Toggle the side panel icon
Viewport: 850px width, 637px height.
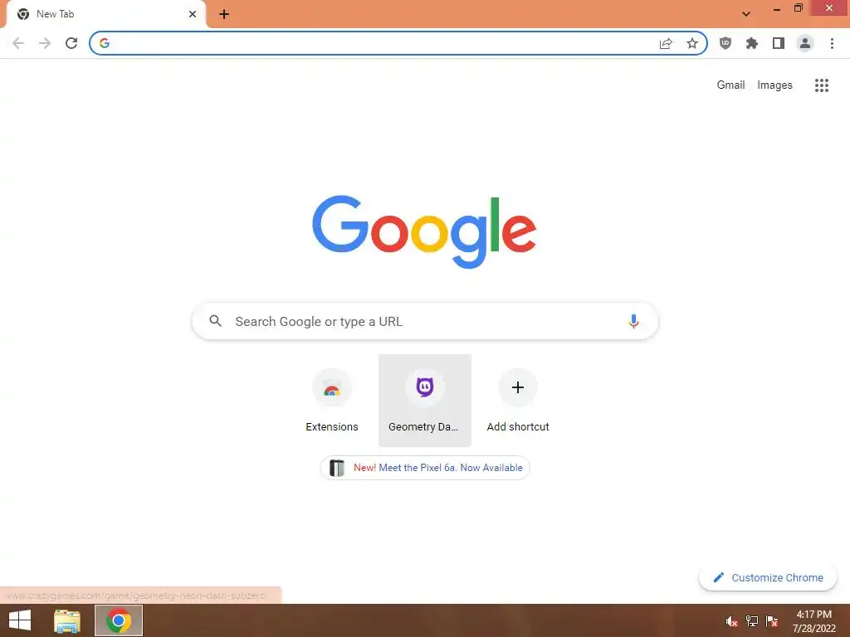[x=779, y=43]
